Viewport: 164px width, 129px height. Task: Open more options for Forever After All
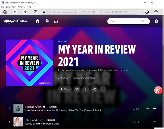154,109
